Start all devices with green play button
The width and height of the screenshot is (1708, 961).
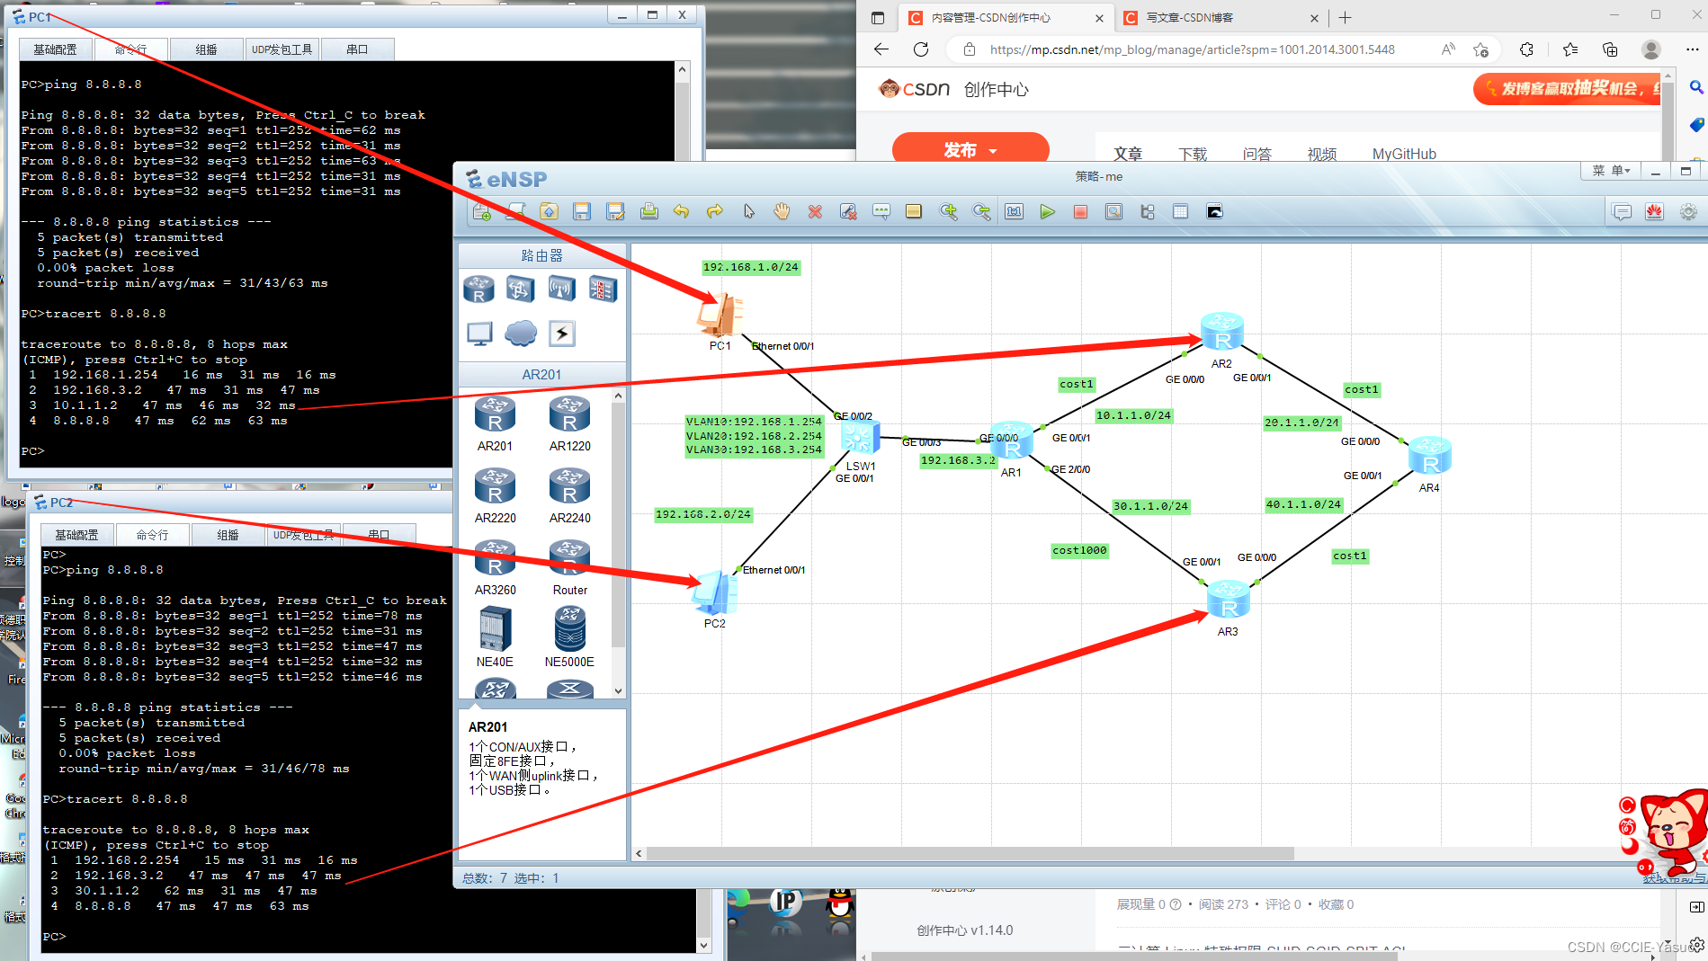pyautogui.click(x=1048, y=212)
